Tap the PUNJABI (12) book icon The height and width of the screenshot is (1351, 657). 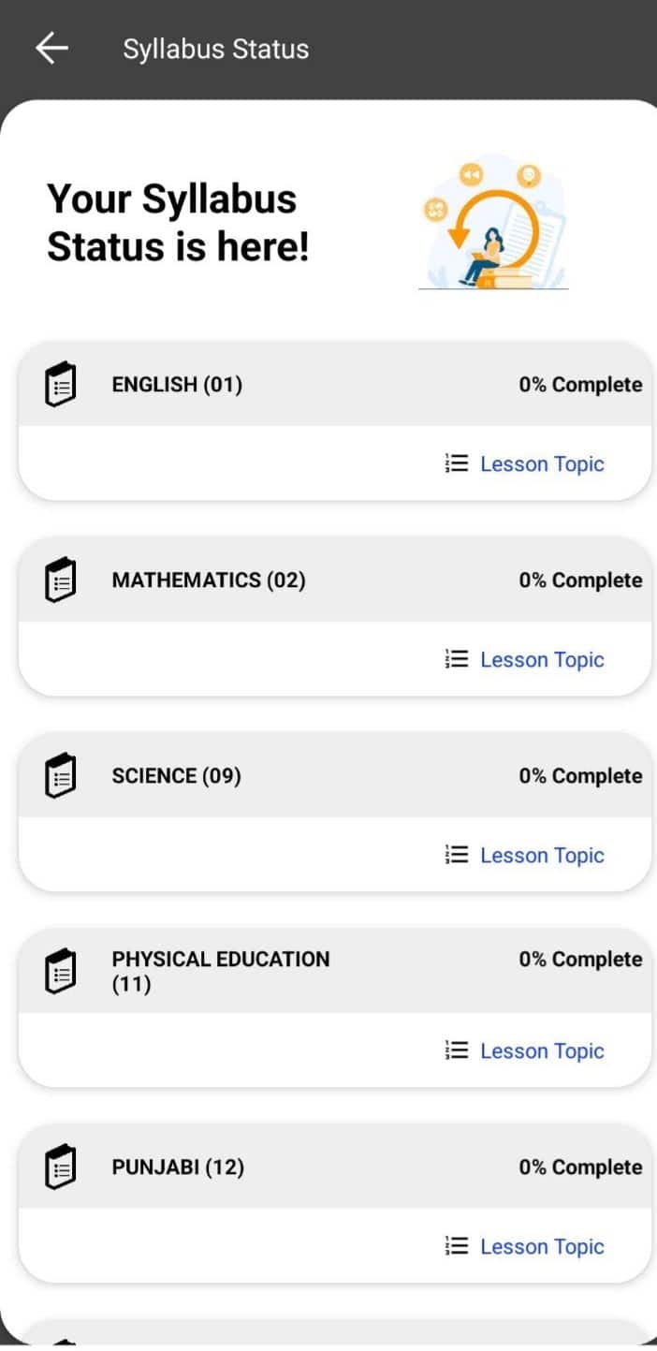pos(60,1167)
